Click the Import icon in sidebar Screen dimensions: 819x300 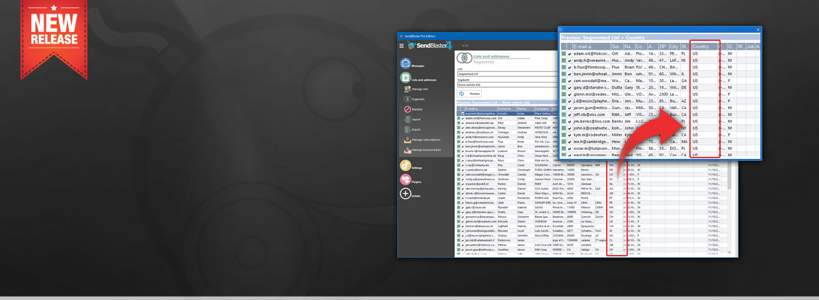407,119
